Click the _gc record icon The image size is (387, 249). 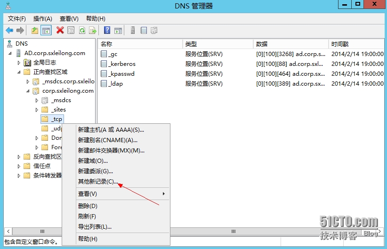104,54
